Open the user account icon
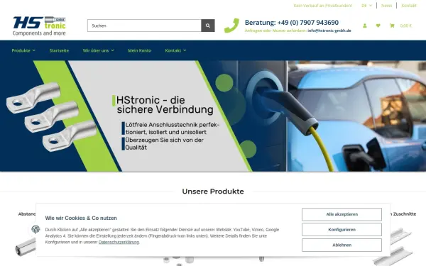The height and width of the screenshot is (266, 426). point(365,26)
